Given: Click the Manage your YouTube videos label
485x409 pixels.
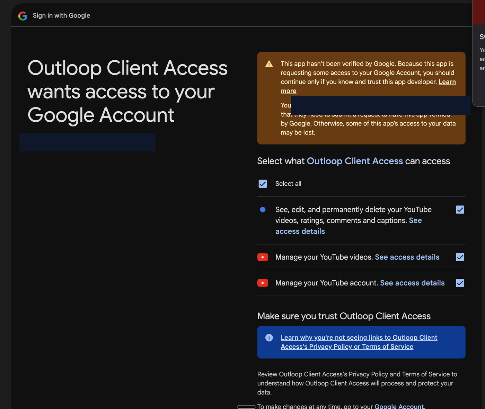Looking at the screenshot, I should 324,257.
